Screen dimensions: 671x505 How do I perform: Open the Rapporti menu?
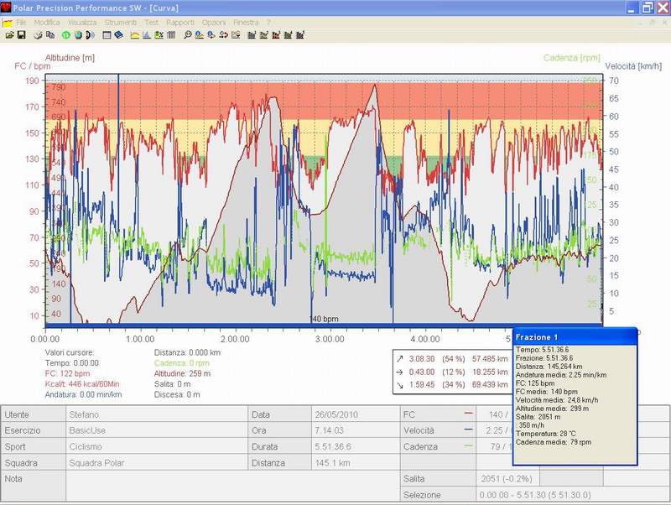[x=180, y=23]
